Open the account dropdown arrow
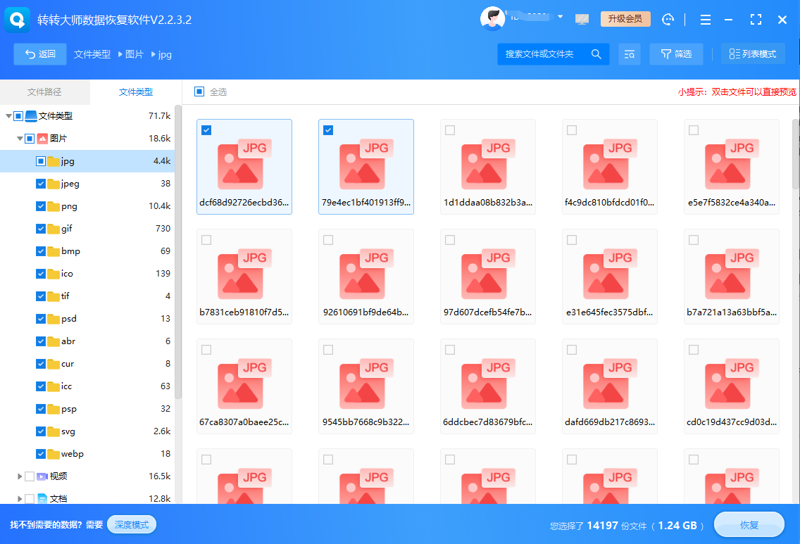The height and width of the screenshot is (544, 800). [x=561, y=17]
